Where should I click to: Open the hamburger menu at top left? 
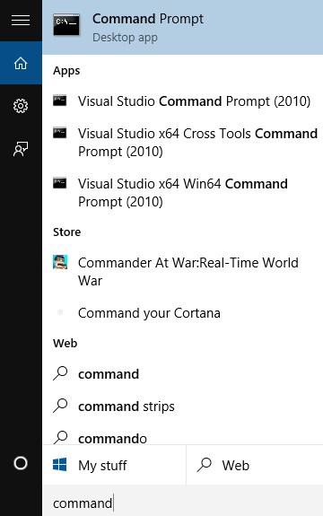(x=21, y=21)
